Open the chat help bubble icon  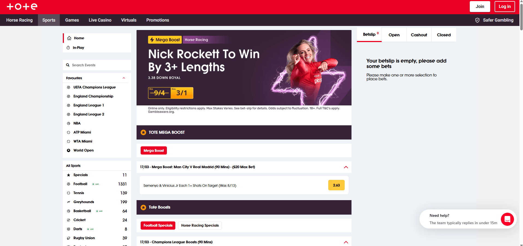(507, 219)
